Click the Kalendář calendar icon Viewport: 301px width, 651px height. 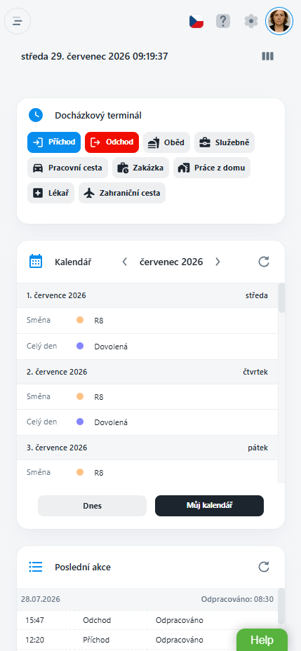(36, 262)
